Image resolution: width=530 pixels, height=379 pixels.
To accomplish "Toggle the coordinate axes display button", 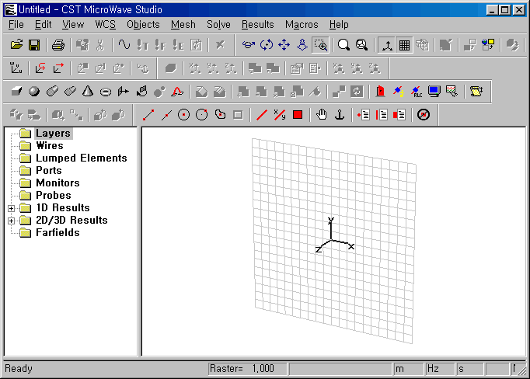I will (x=386, y=45).
